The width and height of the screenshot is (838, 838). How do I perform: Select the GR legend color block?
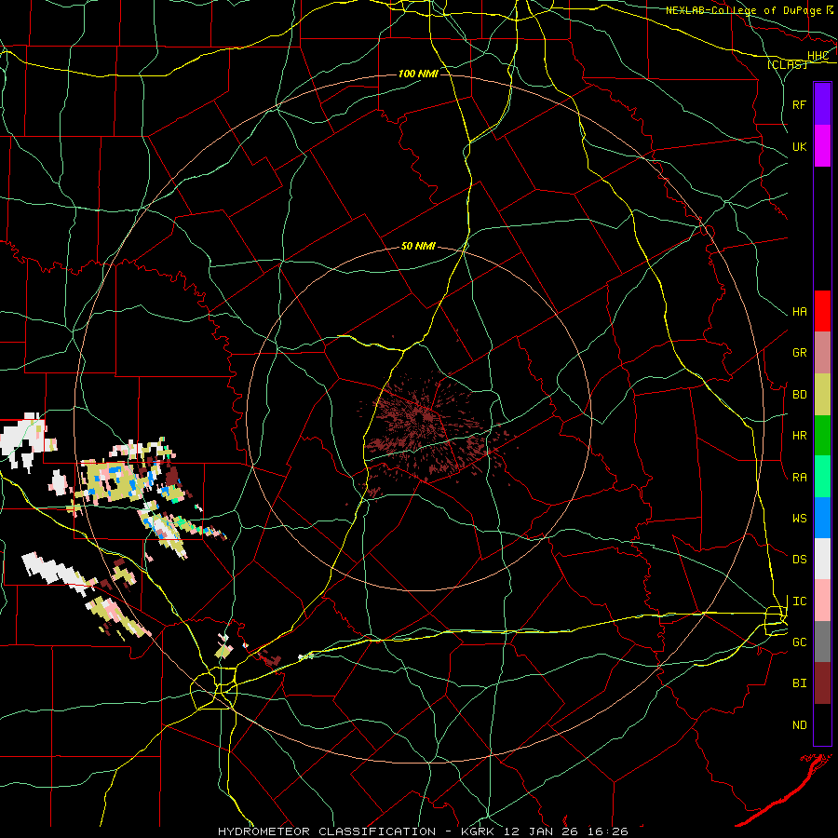(822, 352)
